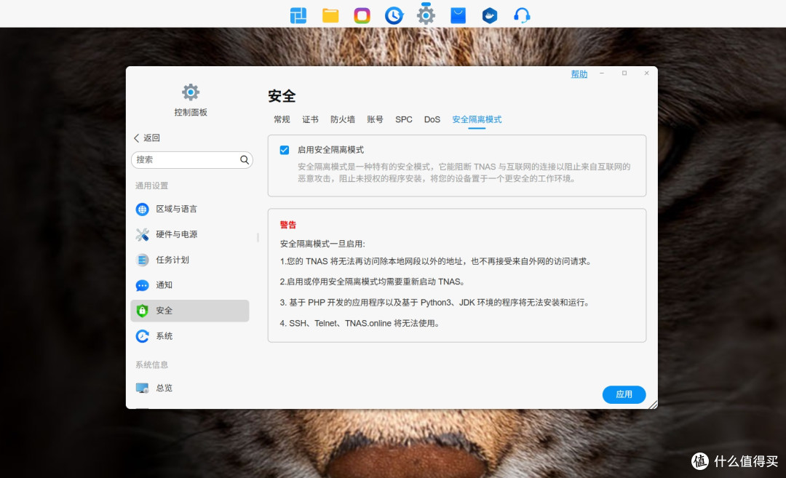Minimize the Control Panel window
This screenshot has height=478, width=786.
(602, 73)
